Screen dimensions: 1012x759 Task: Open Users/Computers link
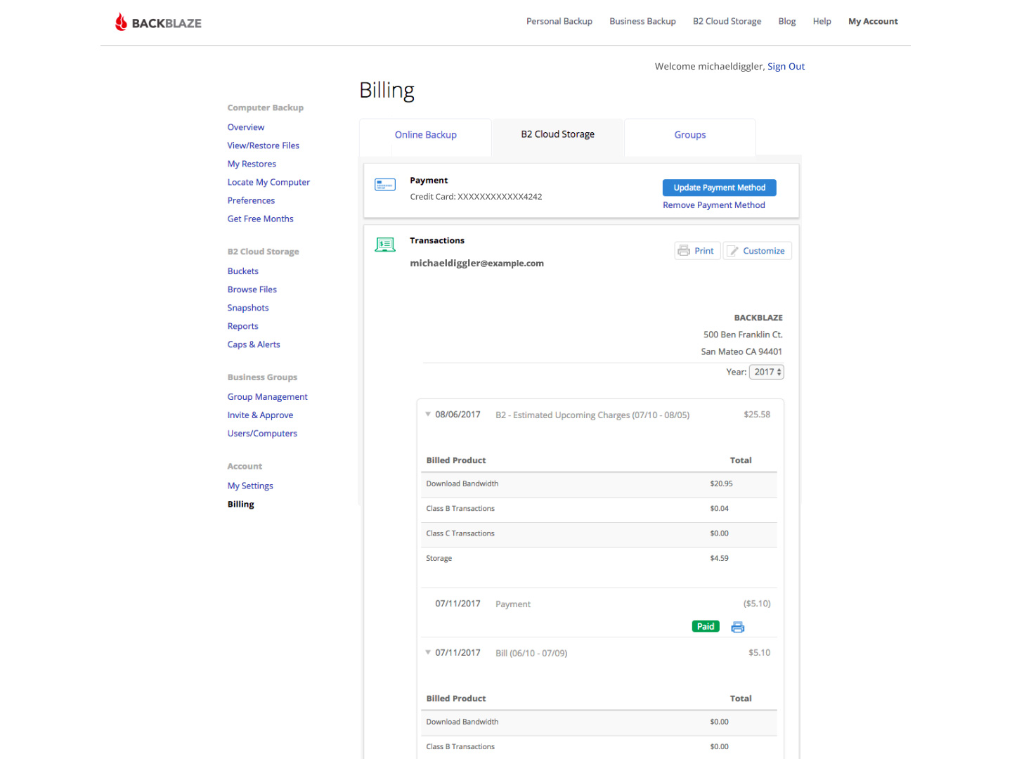(x=262, y=434)
